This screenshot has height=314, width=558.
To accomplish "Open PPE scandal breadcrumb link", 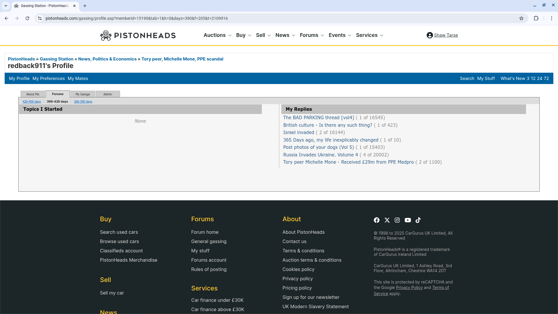I will (x=182, y=59).
